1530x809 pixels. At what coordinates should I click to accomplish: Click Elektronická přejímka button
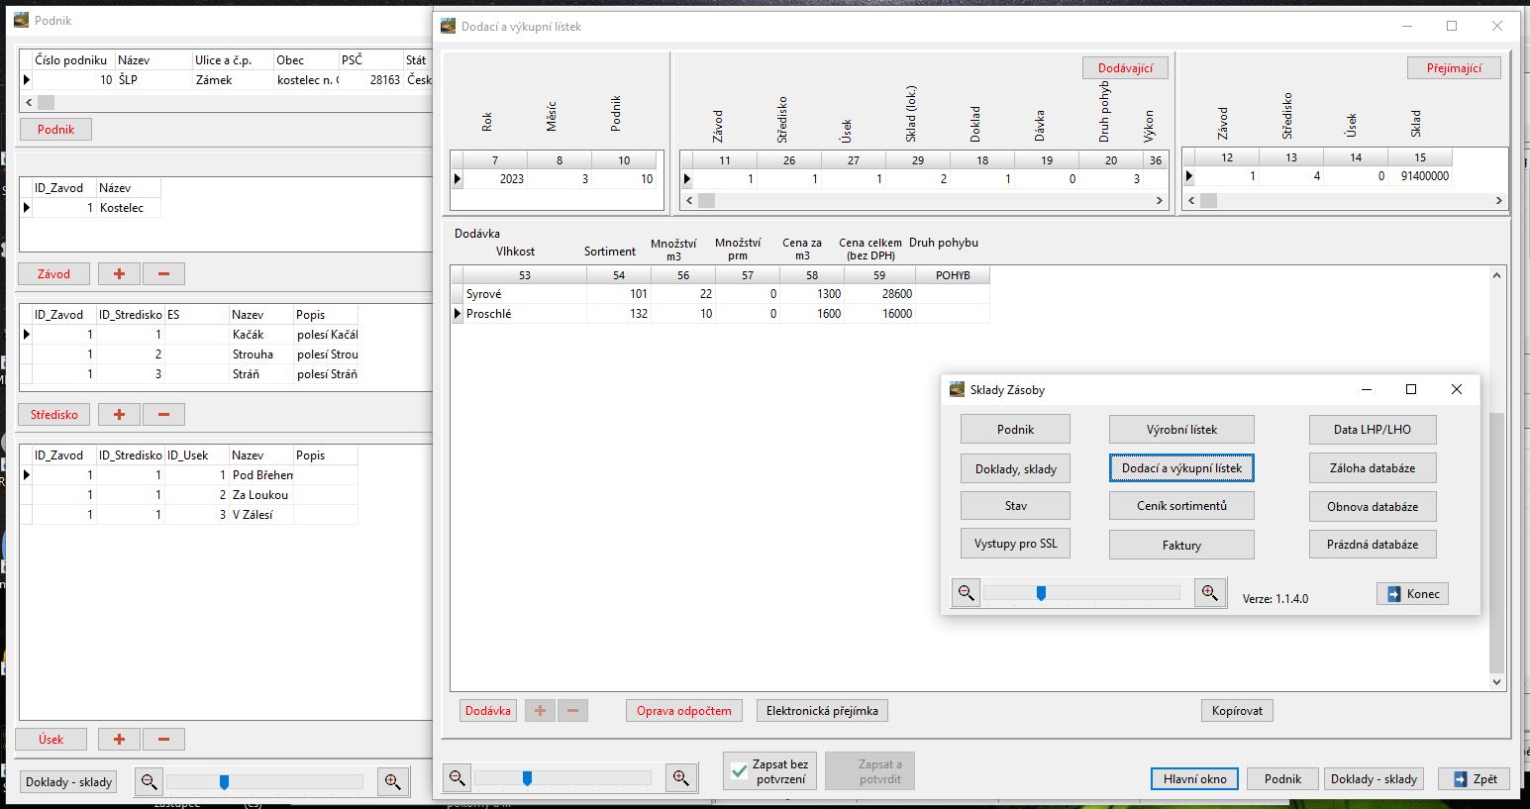pos(822,711)
